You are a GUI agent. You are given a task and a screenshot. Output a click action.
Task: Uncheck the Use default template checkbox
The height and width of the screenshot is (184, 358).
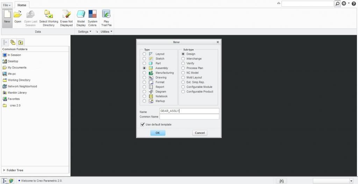[x=143, y=124]
